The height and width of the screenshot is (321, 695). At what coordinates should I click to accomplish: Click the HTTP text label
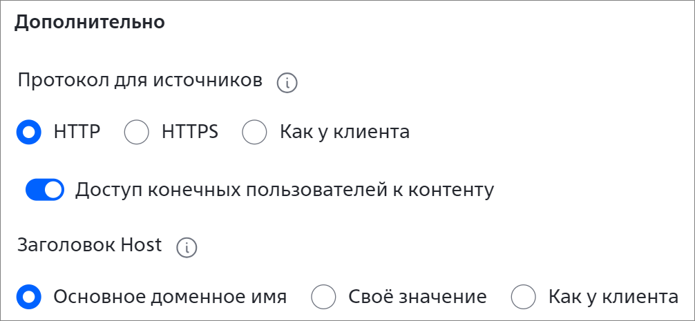tap(77, 132)
